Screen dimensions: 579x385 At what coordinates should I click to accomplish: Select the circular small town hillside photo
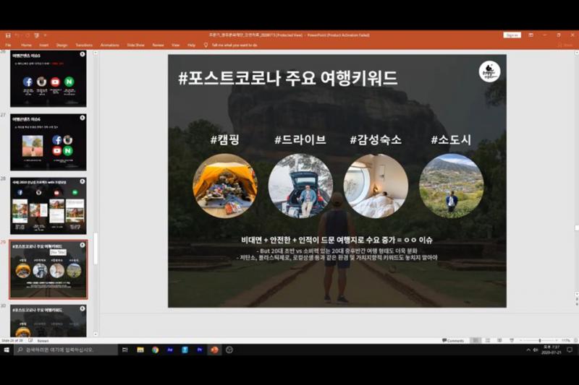pos(451,186)
